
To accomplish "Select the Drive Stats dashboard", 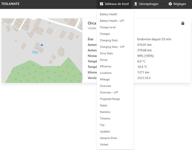I will pos(106,53).
